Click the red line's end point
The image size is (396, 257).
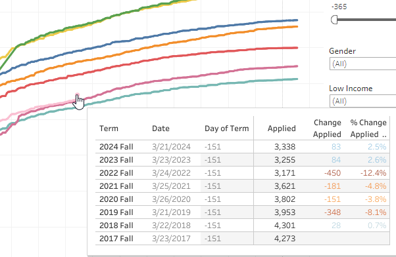[297, 48]
